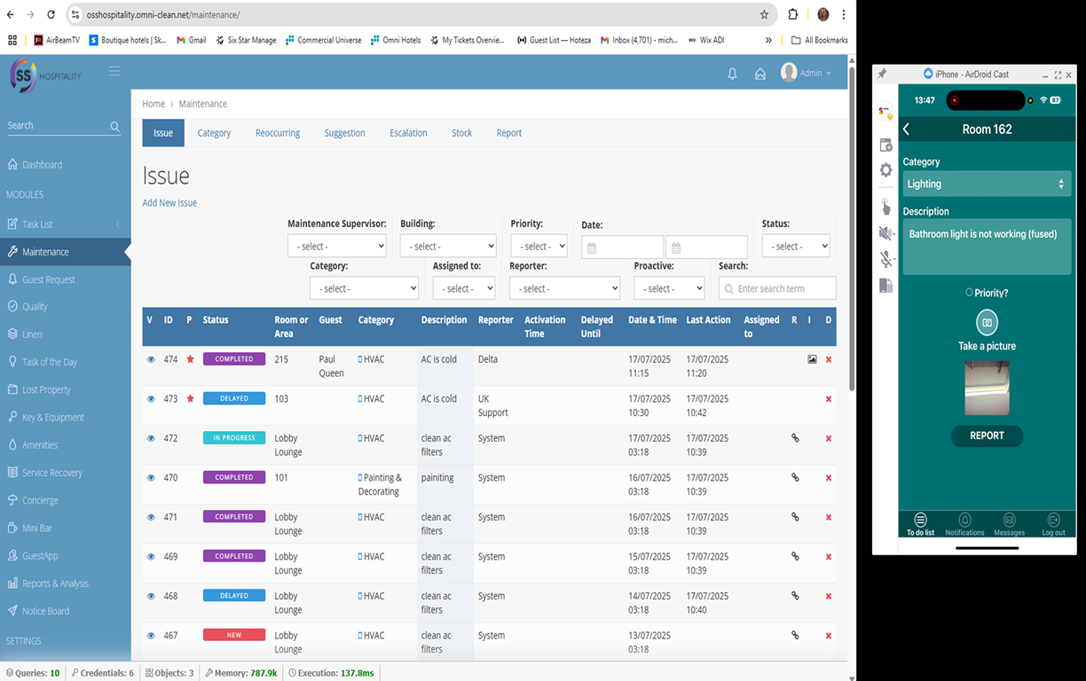1086x681 pixels.
Task: Switch to the Stock tab
Action: tap(461, 132)
